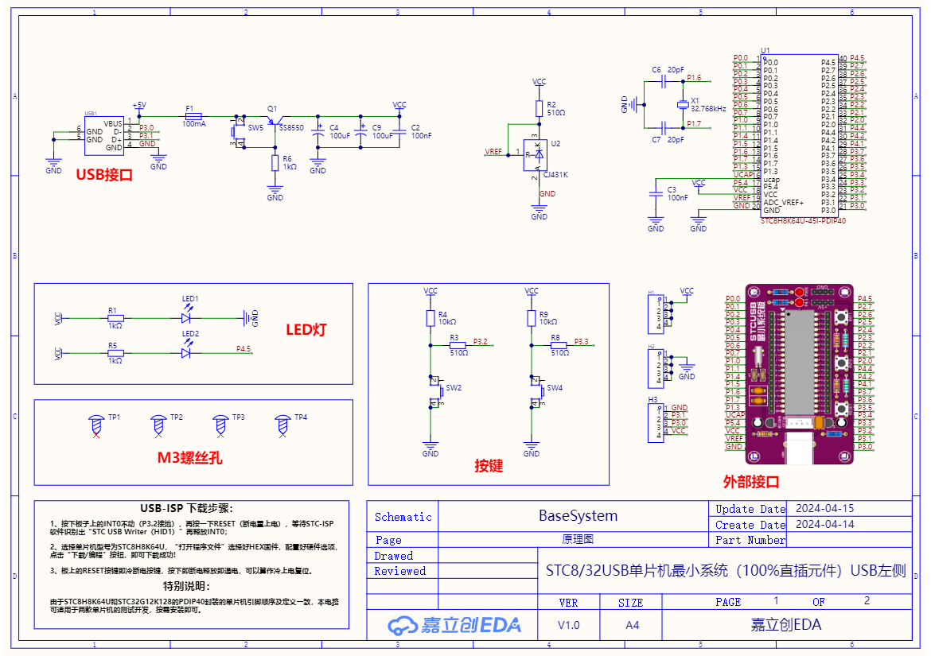Click the SW2 push button symbol
This screenshot has width=931, height=656.
(436, 391)
